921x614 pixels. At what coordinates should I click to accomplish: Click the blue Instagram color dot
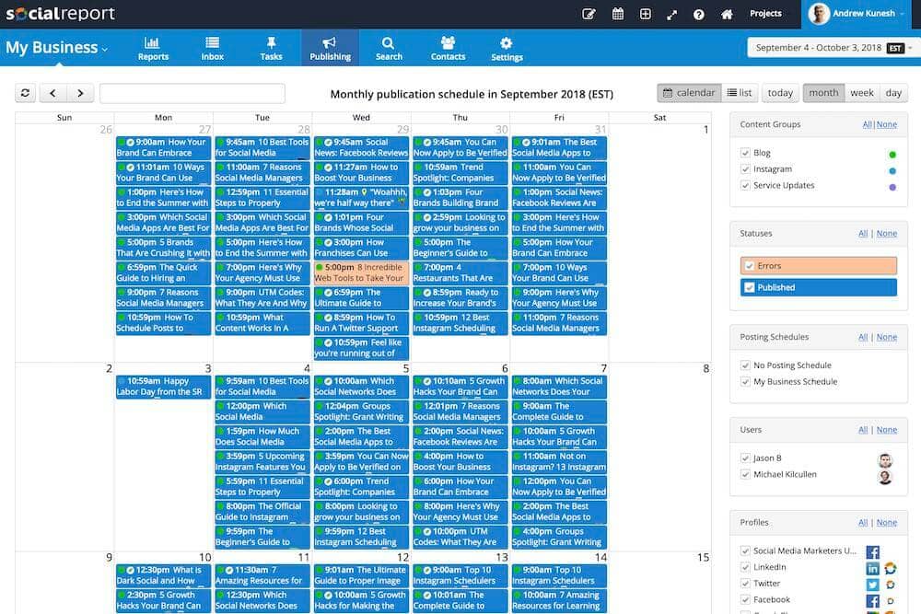coord(892,171)
